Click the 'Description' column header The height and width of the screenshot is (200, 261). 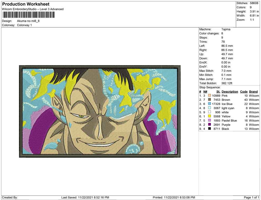point(230,92)
